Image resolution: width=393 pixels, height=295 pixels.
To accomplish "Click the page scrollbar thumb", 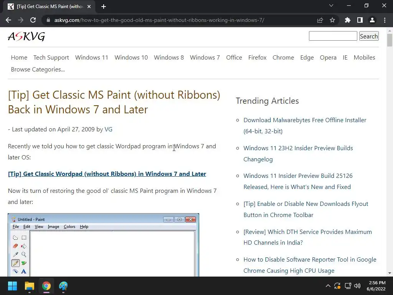I will pyautogui.click(x=390, y=40).
